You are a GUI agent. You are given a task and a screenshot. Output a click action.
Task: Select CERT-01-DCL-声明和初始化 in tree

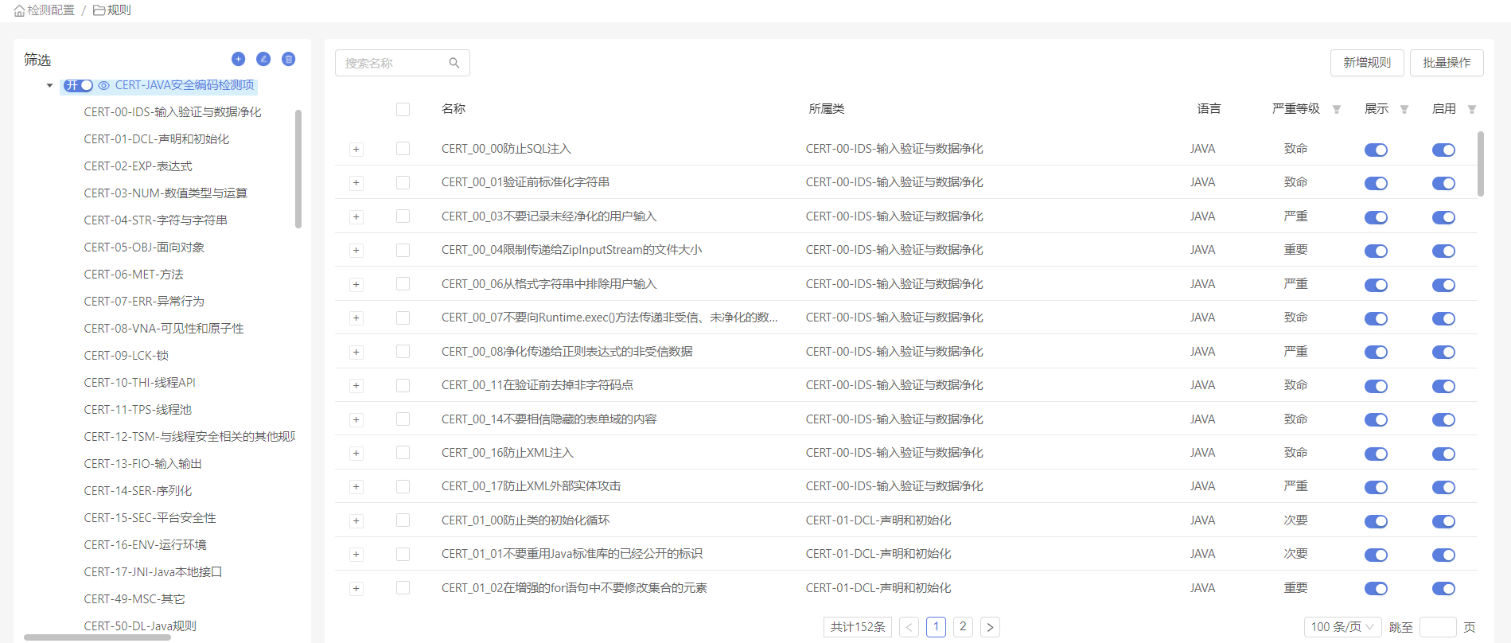(157, 139)
